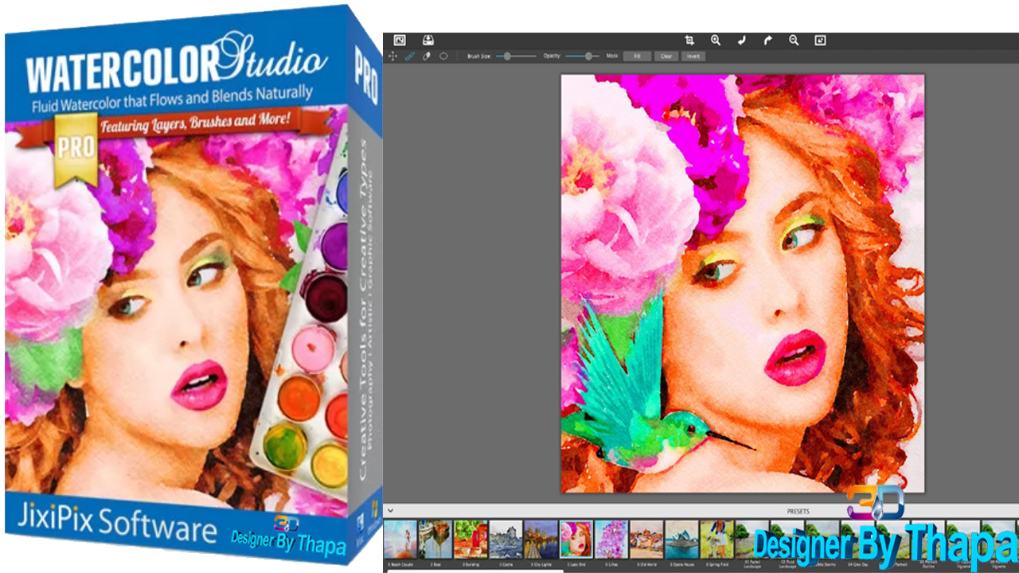
Task: Click the open image icon
Action: coord(400,40)
